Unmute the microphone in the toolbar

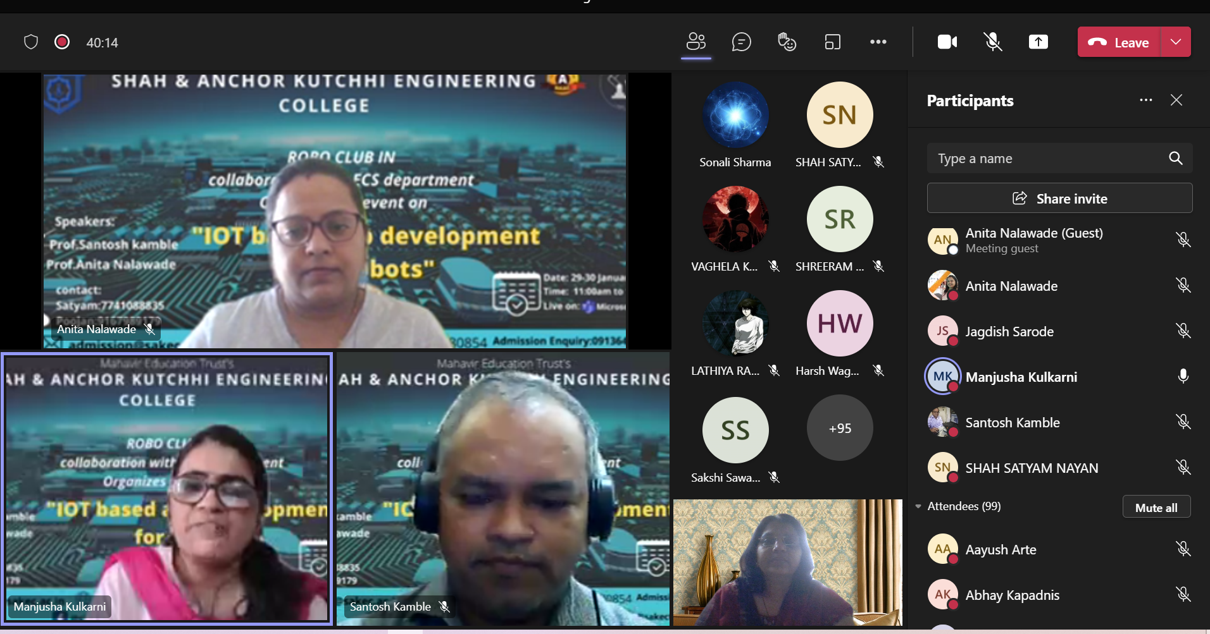pyautogui.click(x=992, y=42)
